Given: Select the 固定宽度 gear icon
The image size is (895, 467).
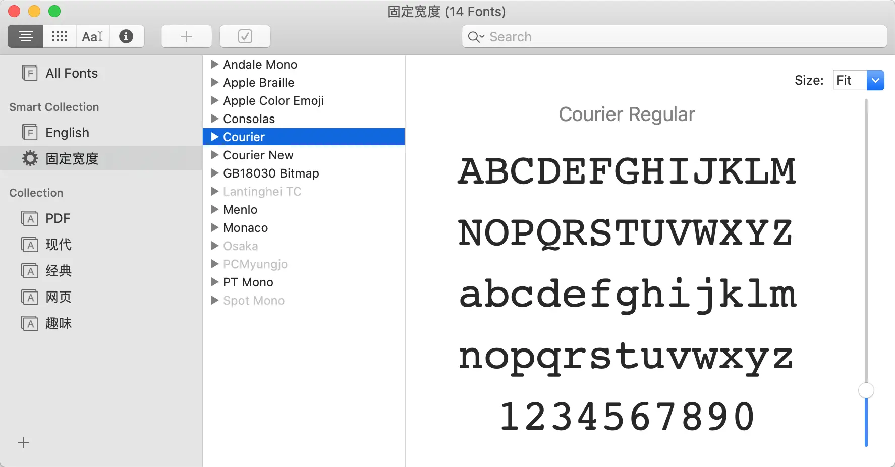Looking at the screenshot, I should pyautogui.click(x=30, y=159).
